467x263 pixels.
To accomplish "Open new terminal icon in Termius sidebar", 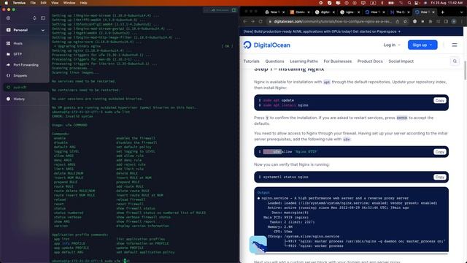I will click(x=43, y=18).
